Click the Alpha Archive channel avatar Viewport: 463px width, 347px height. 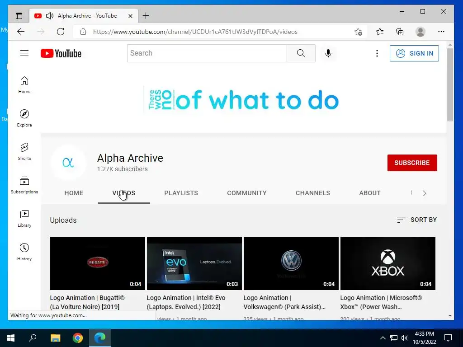click(68, 163)
